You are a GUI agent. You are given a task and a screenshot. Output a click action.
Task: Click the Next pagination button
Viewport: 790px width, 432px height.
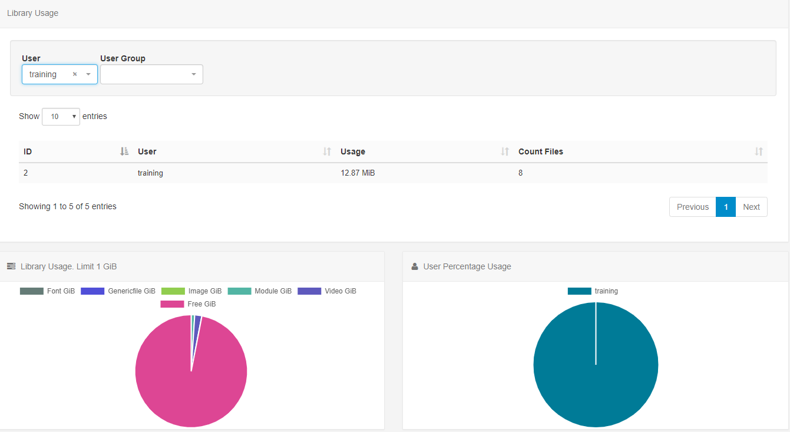[751, 207]
